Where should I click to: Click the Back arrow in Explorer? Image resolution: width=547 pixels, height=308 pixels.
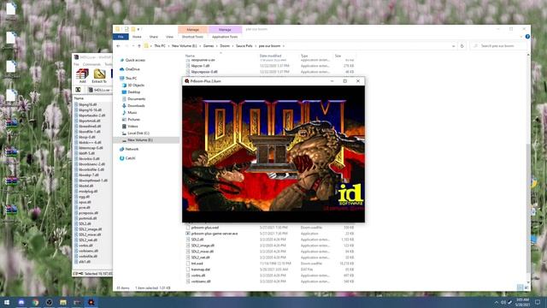point(118,45)
